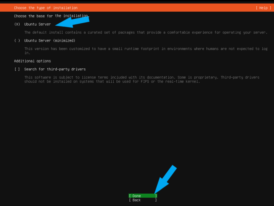Click 'Choose the type of installation' title
The height and width of the screenshot is (206, 274).
point(46,8)
